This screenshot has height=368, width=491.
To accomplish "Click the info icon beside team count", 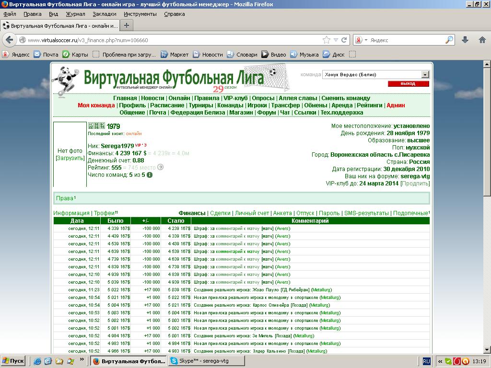I will [150, 175].
